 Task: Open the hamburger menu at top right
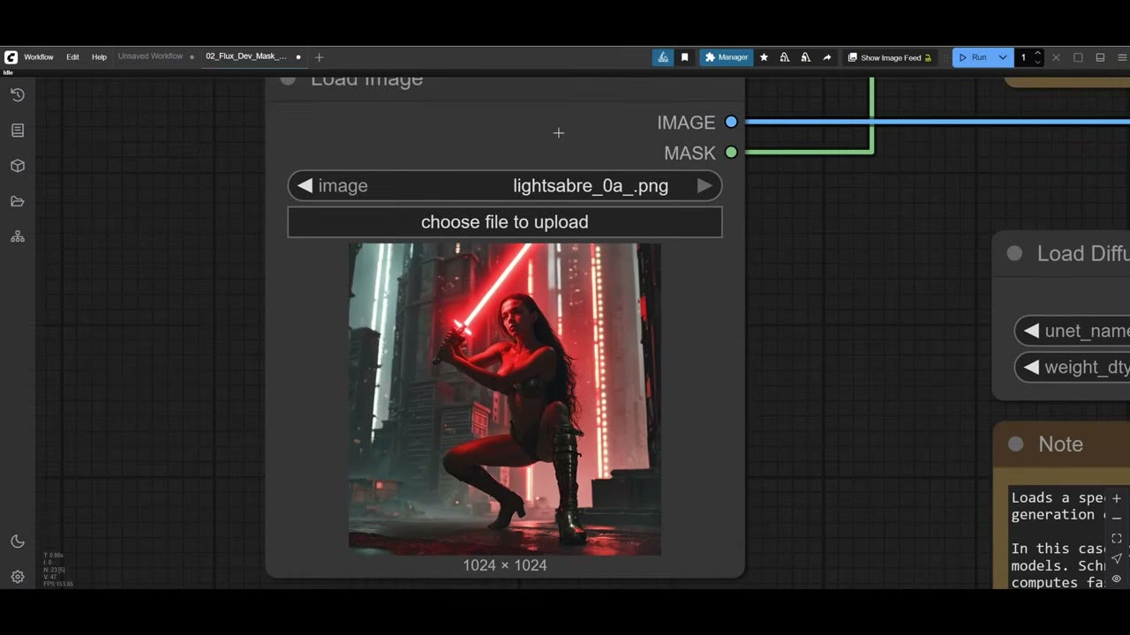(x=1122, y=57)
